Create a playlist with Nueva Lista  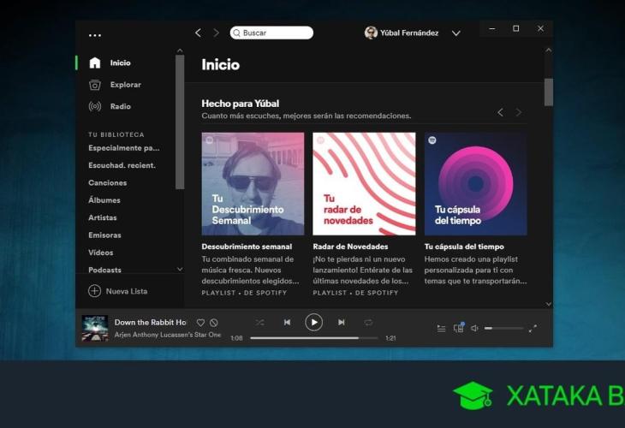tap(118, 291)
